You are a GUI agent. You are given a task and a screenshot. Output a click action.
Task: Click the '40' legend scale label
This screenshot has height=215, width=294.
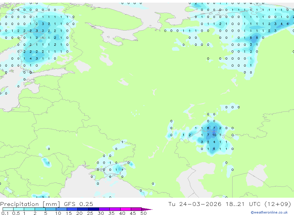[122, 213]
